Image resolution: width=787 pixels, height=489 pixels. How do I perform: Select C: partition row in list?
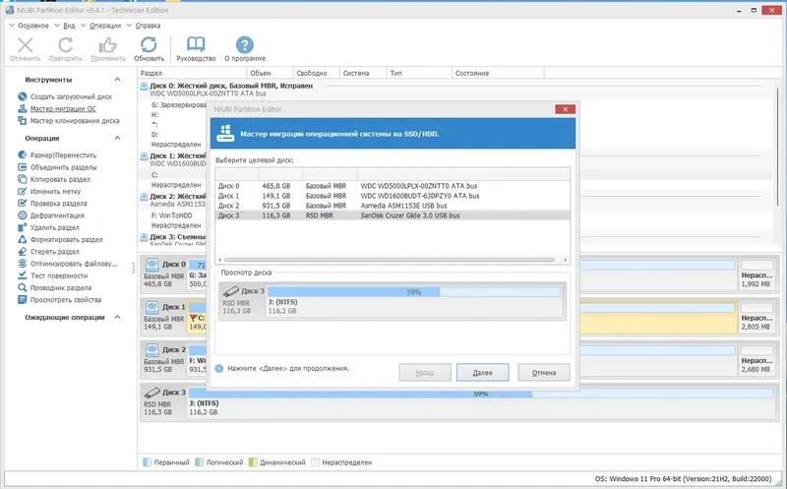click(x=173, y=175)
